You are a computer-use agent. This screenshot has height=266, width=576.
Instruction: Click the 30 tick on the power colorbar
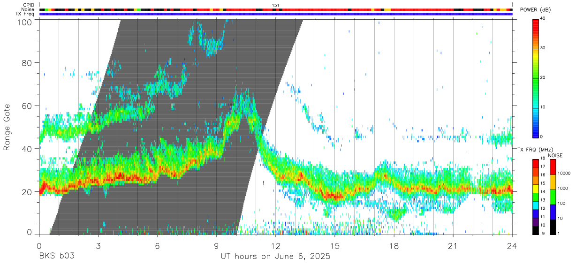pyautogui.click(x=543, y=48)
